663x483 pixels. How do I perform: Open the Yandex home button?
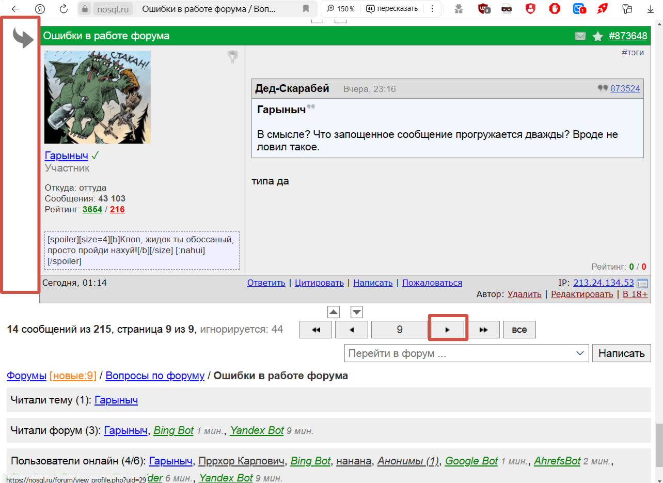point(40,9)
